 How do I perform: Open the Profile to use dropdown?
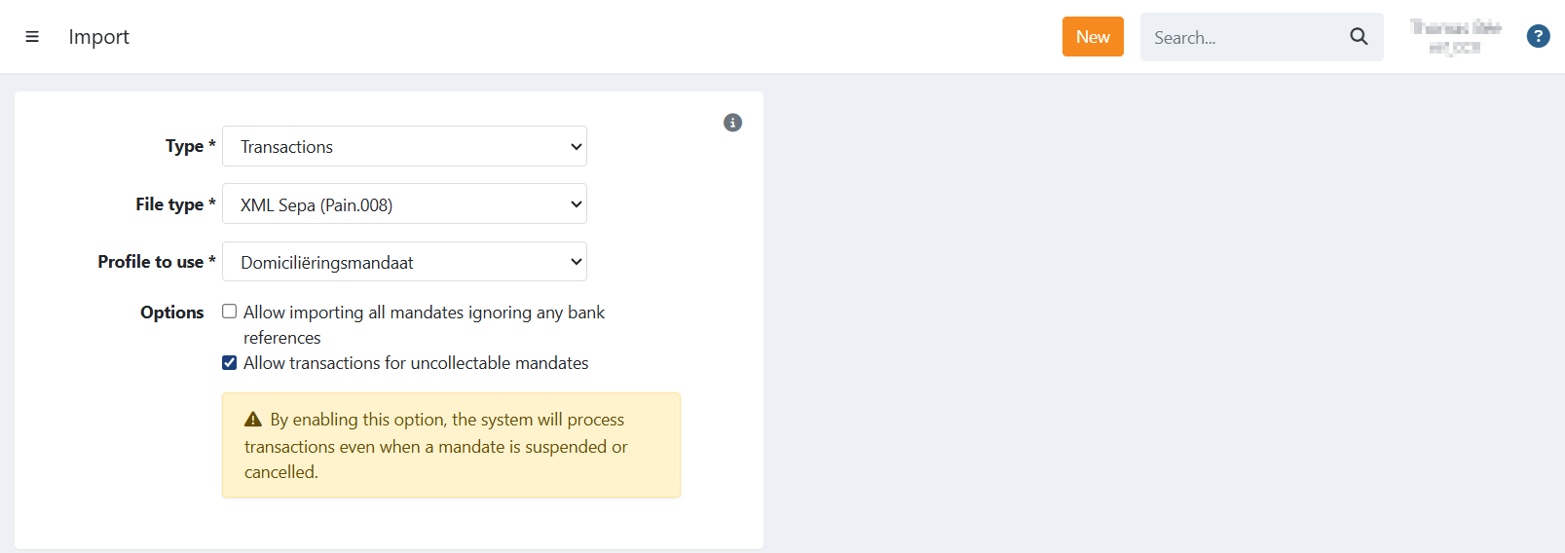coord(404,262)
